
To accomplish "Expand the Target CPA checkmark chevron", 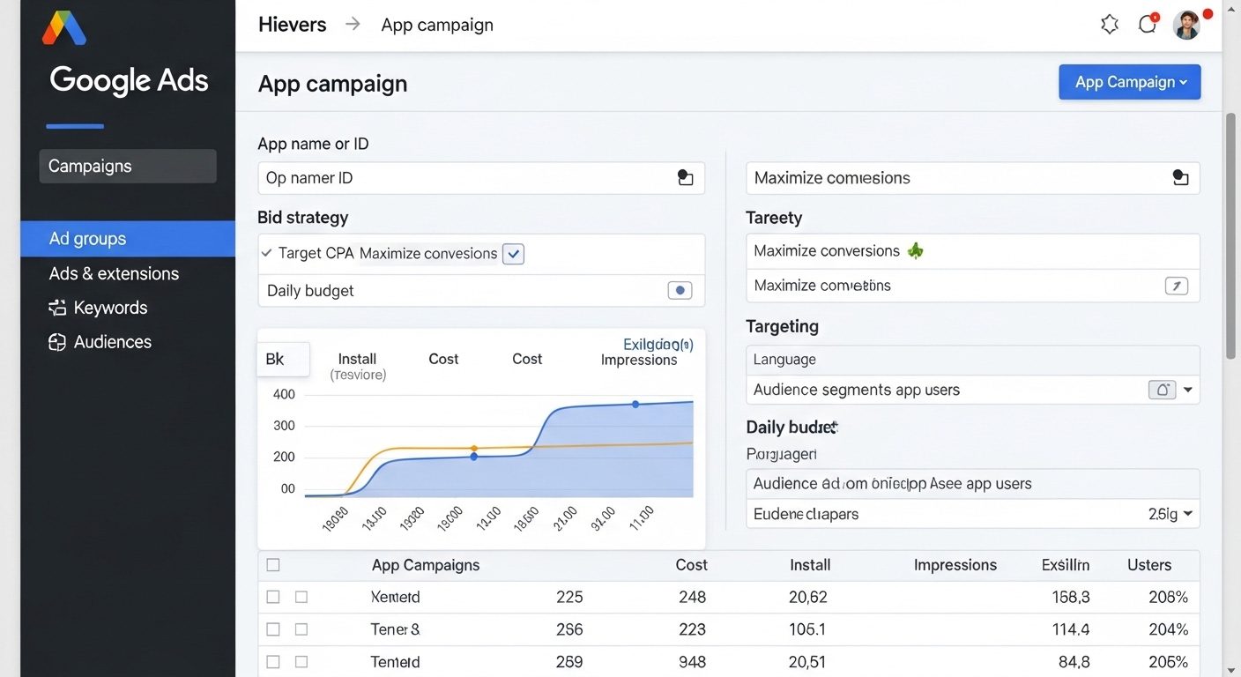I will tap(266, 253).
